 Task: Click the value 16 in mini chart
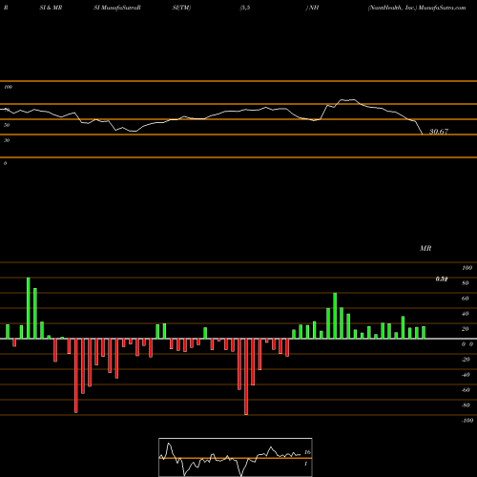pos(307,452)
